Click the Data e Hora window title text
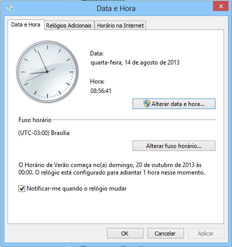 [x=116, y=8]
